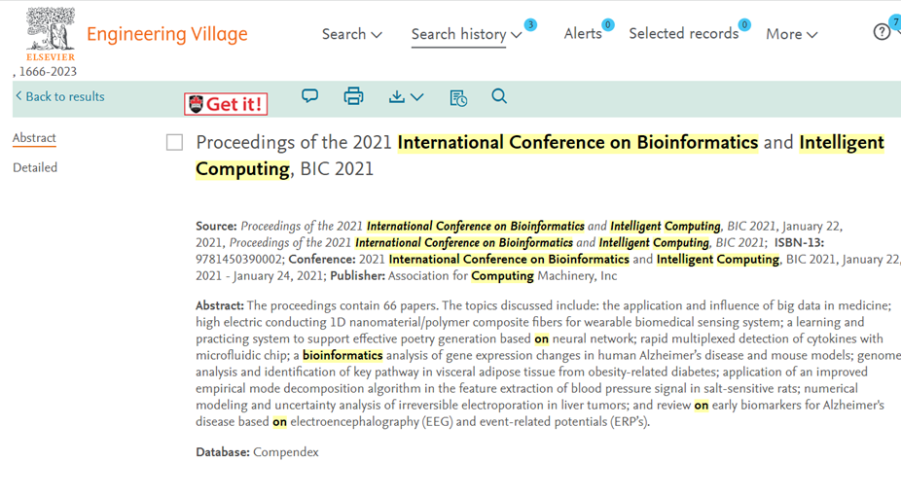Click the date range text 1666-2023
Image resolution: width=901 pixels, height=498 pixels.
click(48, 72)
